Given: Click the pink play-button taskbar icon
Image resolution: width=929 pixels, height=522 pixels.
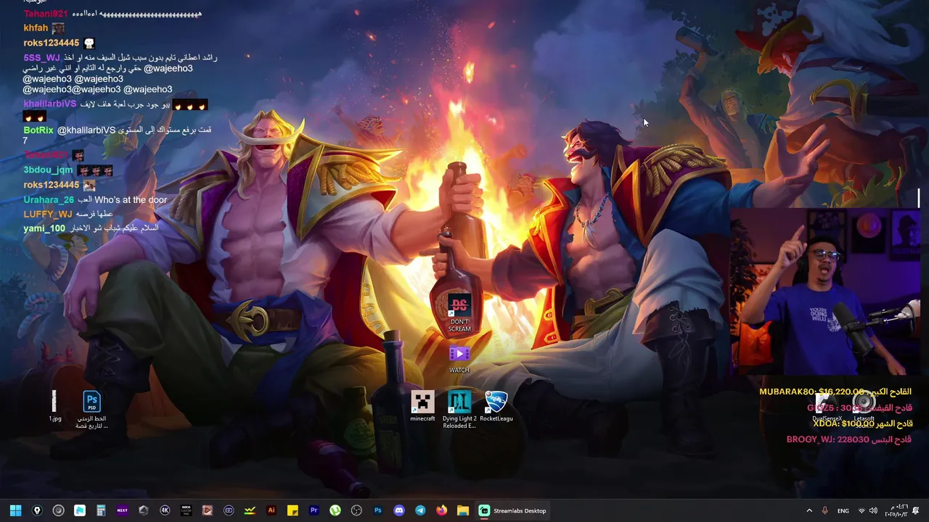Looking at the screenshot, I should [x=208, y=510].
